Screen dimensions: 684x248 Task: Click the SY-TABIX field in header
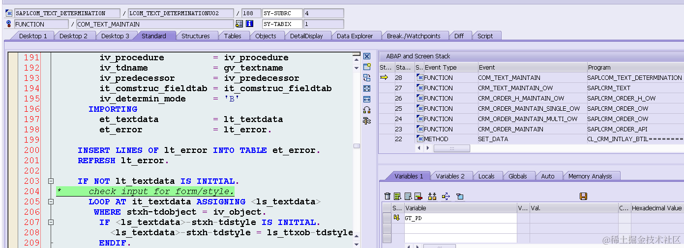tap(283, 24)
